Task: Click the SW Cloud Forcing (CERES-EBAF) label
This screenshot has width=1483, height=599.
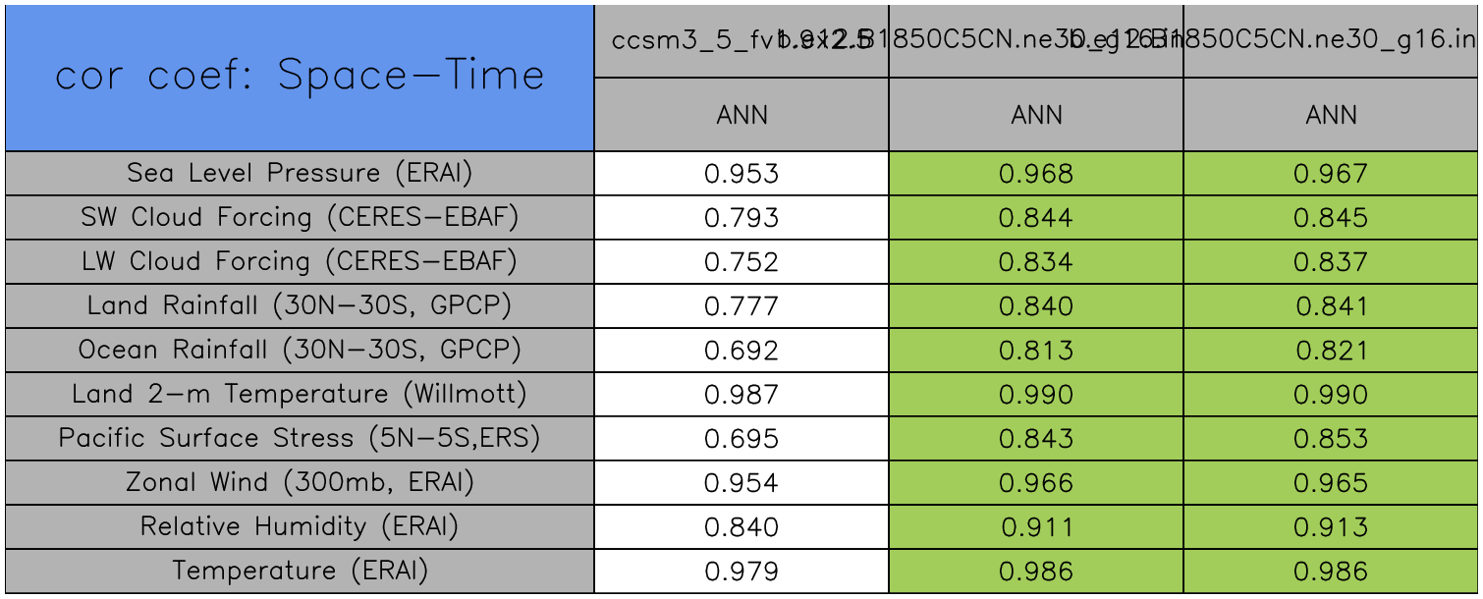Action: [300, 217]
